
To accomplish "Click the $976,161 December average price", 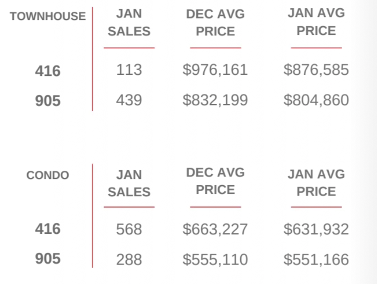I will coord(215,70).
